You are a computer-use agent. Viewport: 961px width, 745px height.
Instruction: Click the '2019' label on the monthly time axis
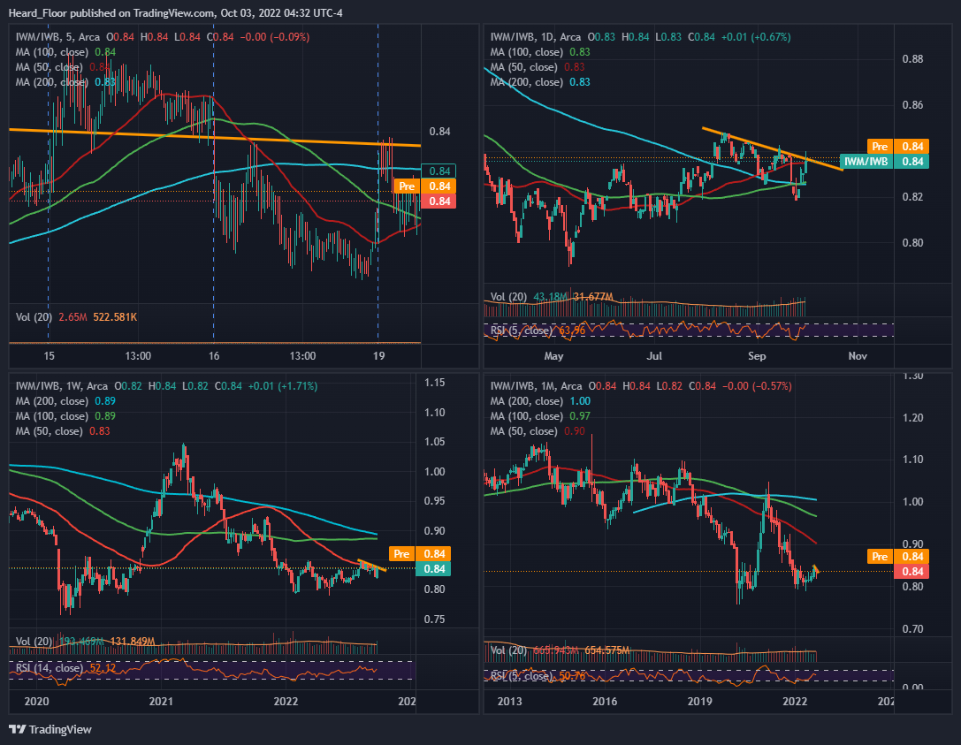click(x=700, y=701)
